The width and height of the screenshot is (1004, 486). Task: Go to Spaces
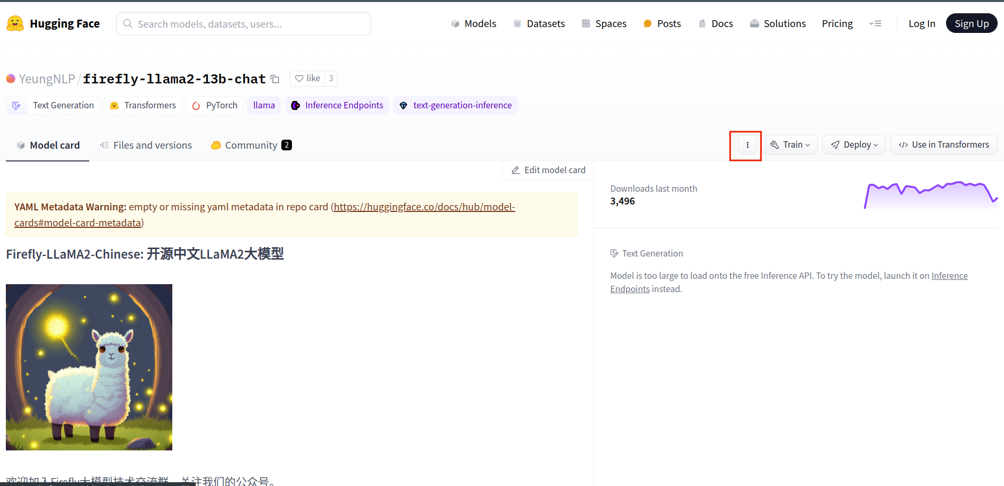pos(604,23)
